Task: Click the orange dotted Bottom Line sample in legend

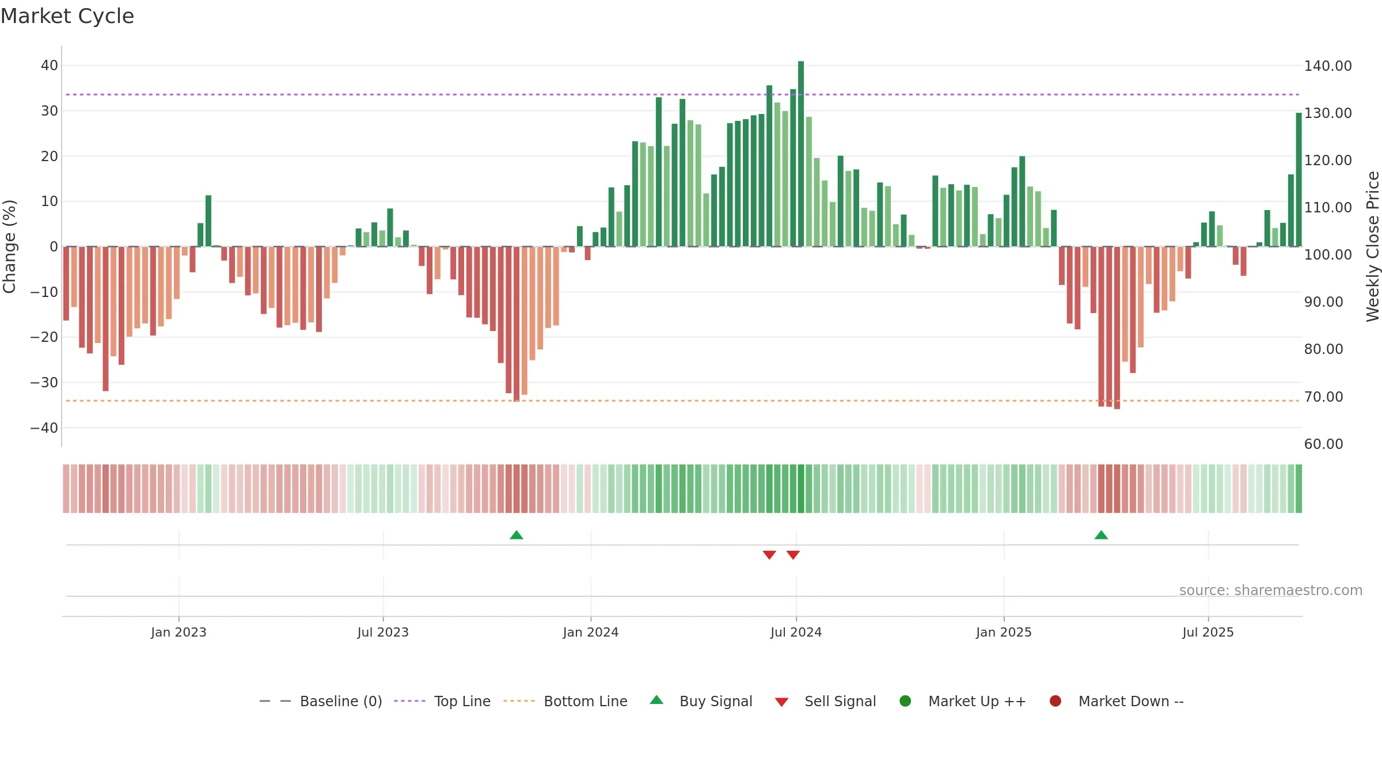Action: click(x=519, y=701)
